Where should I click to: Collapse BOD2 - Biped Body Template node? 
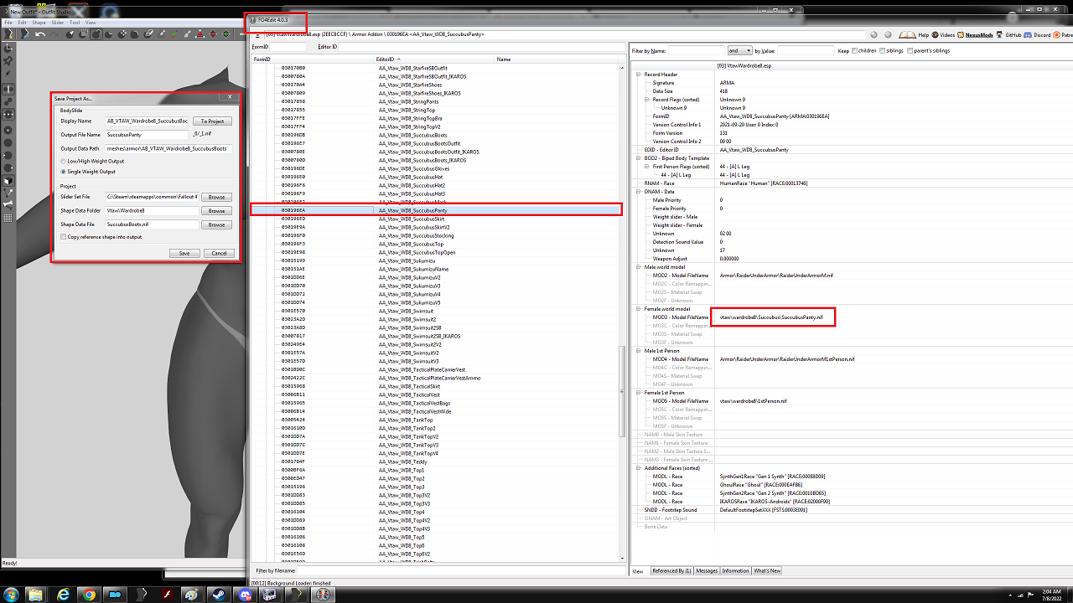637,158
